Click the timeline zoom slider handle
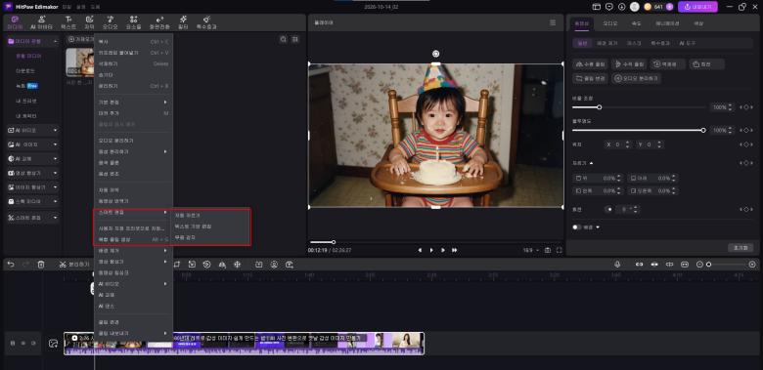This screenshot has height=370, width=763. point(709,265)
